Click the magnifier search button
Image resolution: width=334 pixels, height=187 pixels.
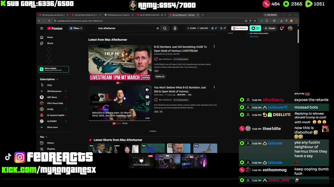(x=165, y=28)
